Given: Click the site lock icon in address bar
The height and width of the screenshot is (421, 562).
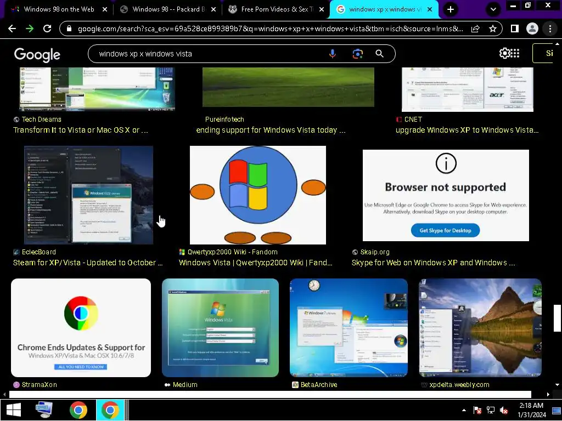Looking at the screenshot, I should click(70, 29).
